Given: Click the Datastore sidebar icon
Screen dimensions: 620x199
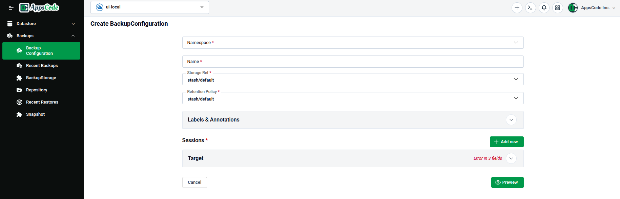Looking at the screenshot, I should (x=10, y=24).
